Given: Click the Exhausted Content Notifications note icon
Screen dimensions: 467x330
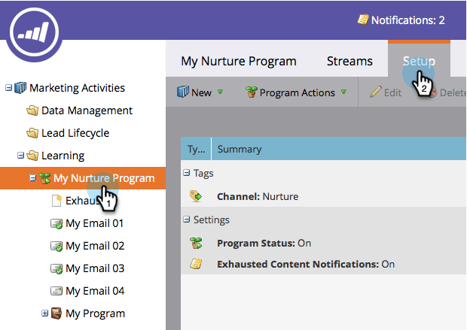Looking at the screenshot, I should point(196,264).
